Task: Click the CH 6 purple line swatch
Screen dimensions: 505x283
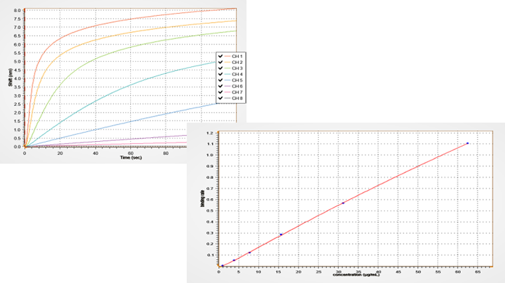Action: [x=228, y=85]
